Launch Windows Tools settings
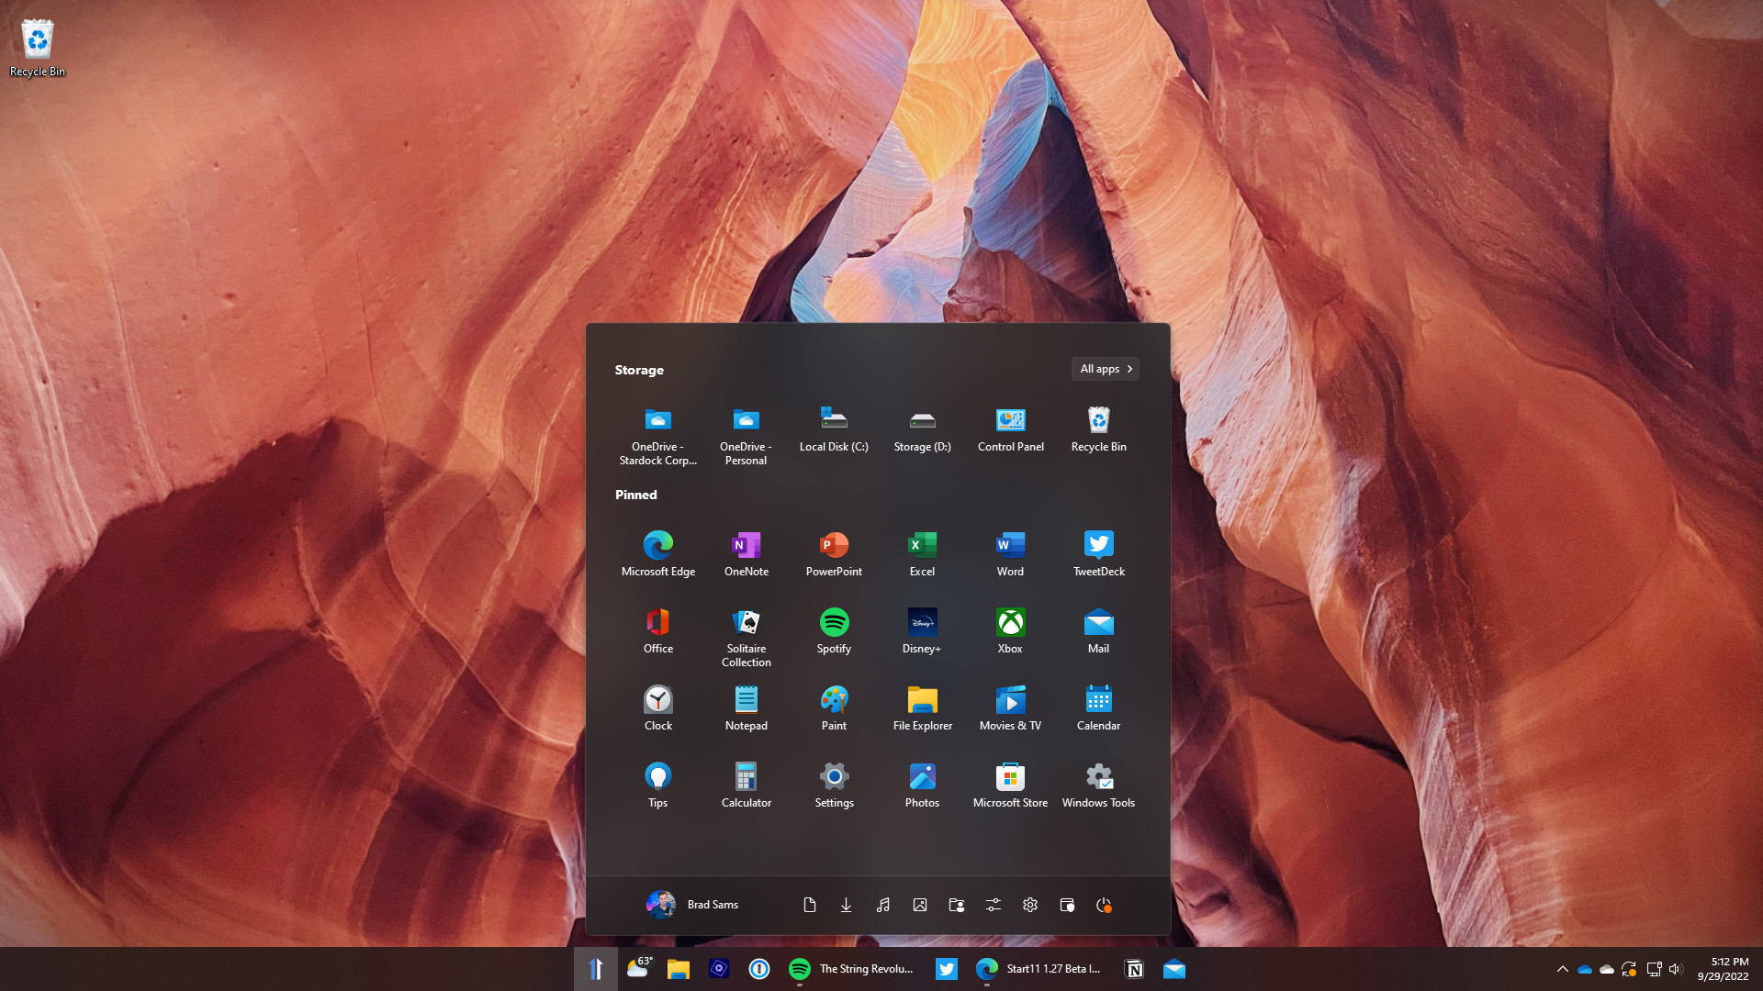The height and width of the screenshot is (991, 1763). click(1098, 785)
